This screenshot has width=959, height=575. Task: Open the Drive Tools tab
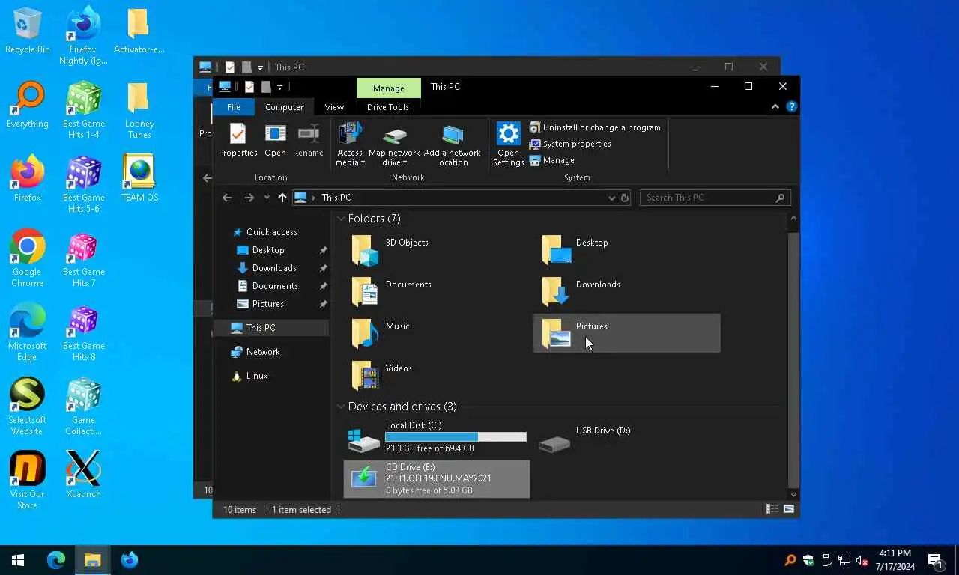(x=388, y=107)
